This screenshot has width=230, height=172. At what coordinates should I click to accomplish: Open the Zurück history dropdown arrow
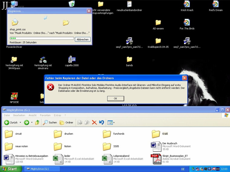[x=20, y=122]
